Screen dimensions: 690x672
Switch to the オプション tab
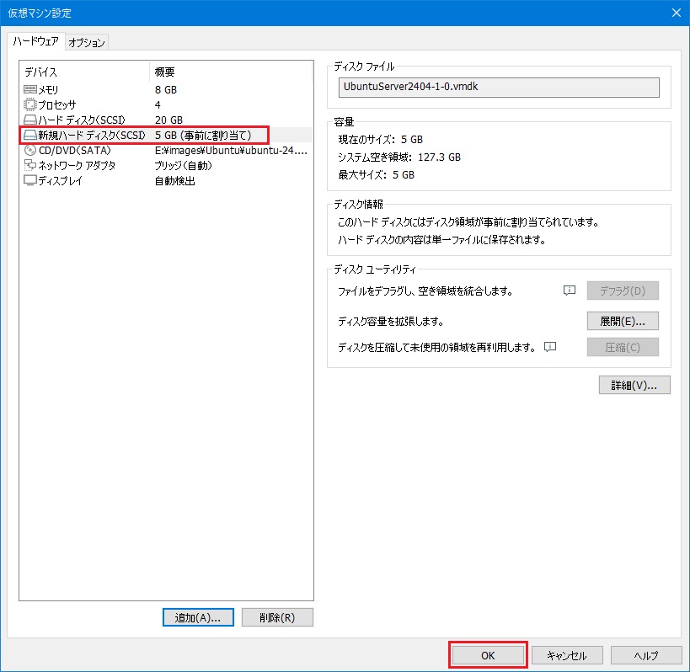(87, 42)
